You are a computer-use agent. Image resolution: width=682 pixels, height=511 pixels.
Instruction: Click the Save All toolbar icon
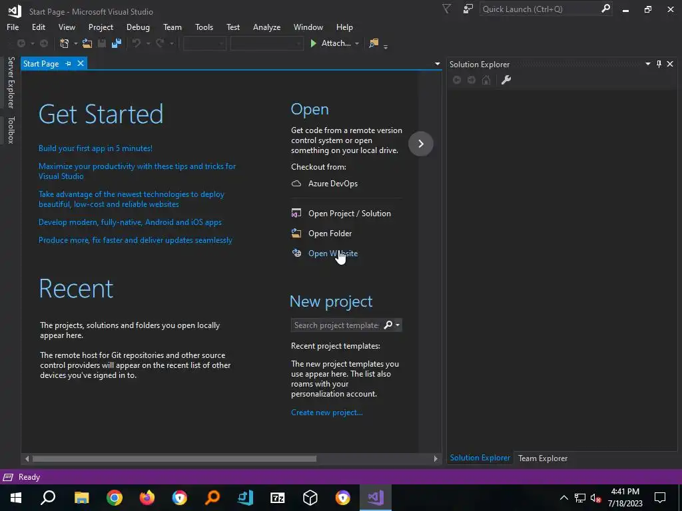116,43
